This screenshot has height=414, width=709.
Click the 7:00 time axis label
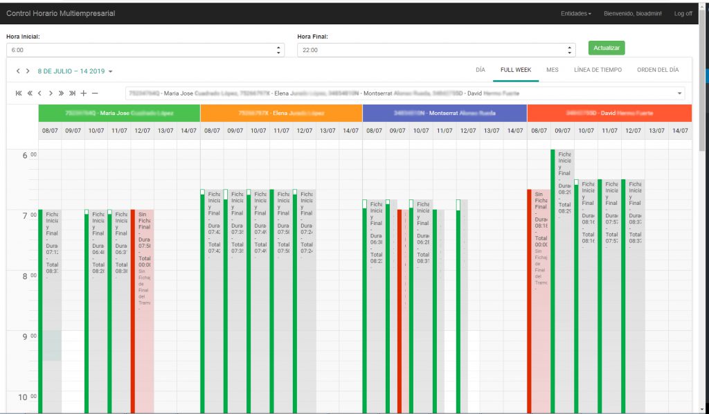pyautogui.click(x=29, y=215)
